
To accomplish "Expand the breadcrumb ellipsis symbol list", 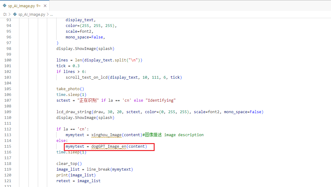I will 51,14.
